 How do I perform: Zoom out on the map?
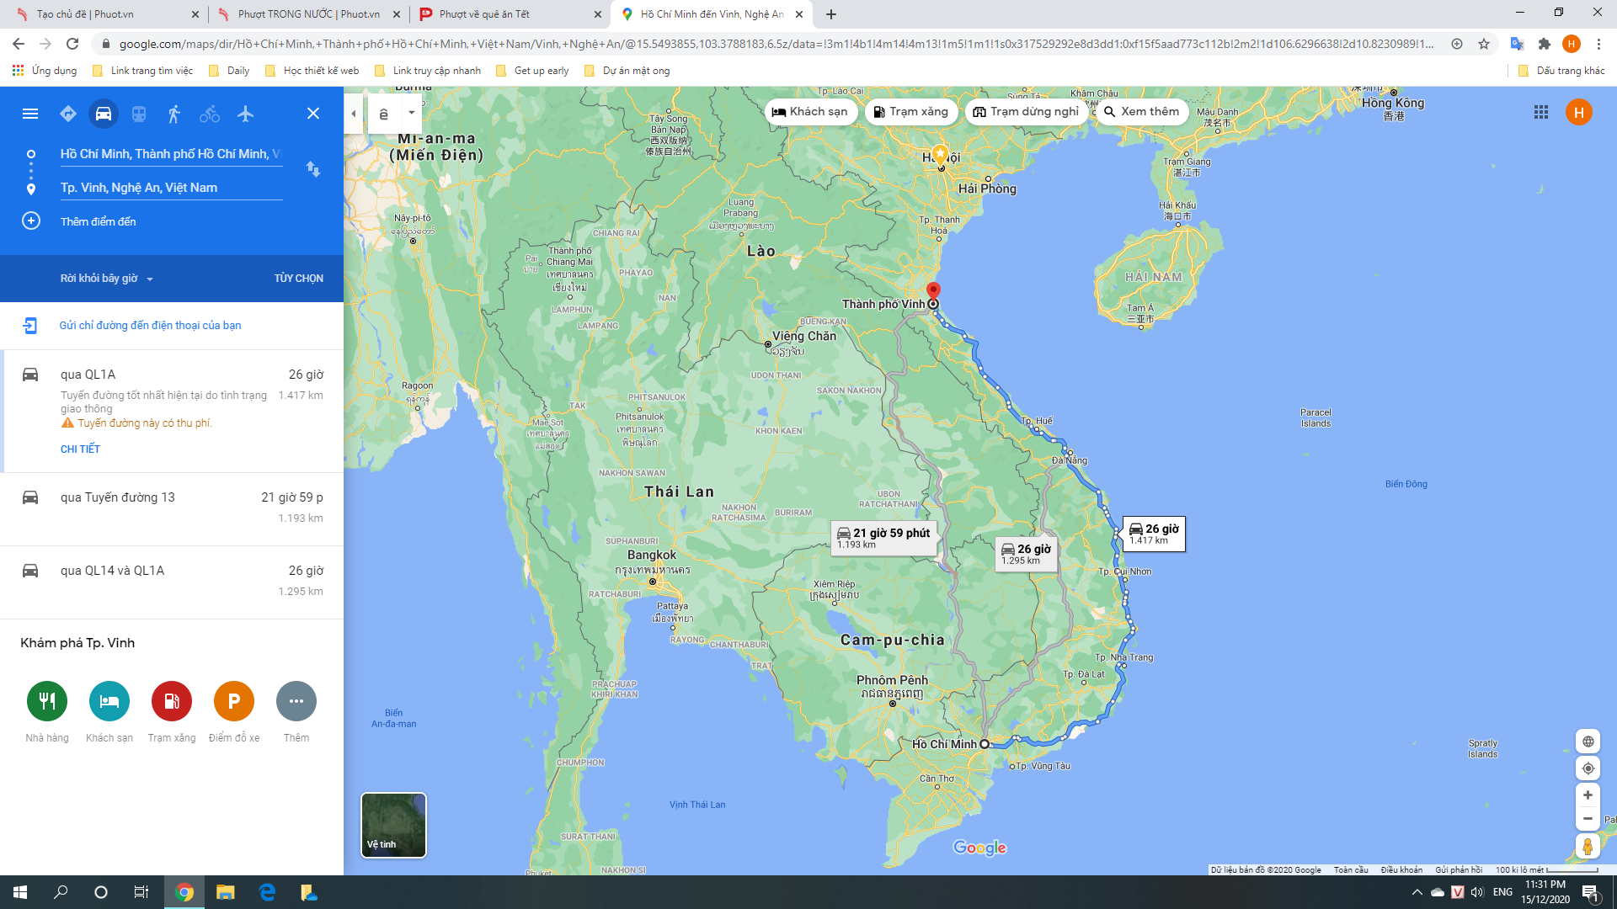[1588, 819]
